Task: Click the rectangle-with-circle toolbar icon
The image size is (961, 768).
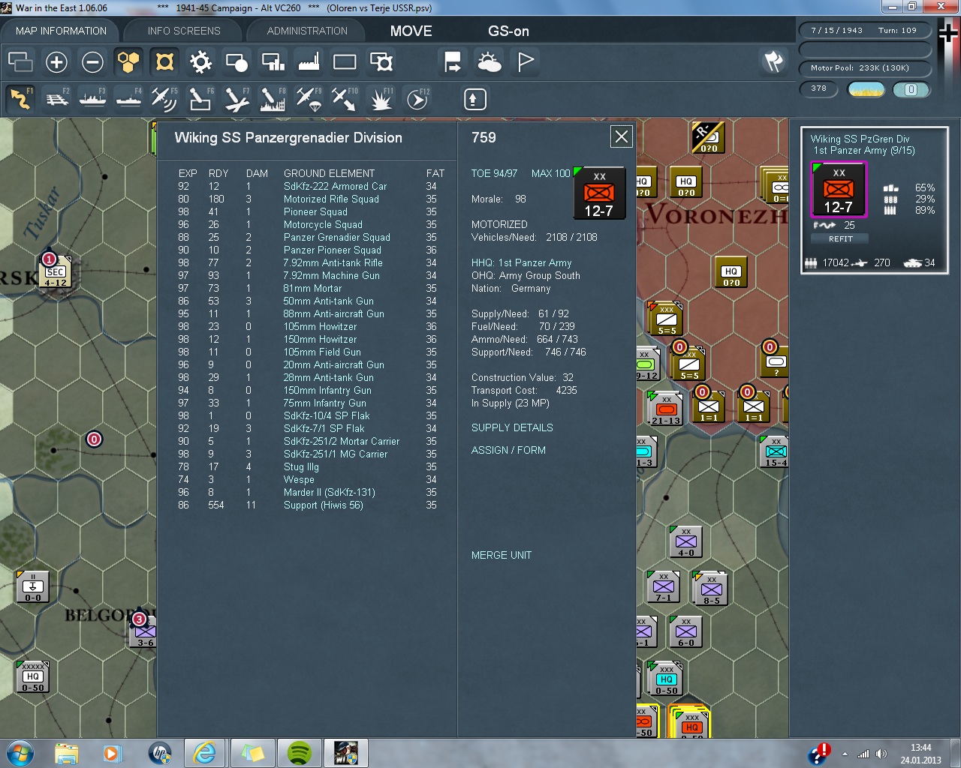Action: [x=236, y=61]
